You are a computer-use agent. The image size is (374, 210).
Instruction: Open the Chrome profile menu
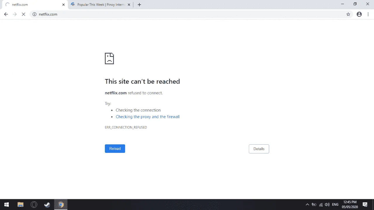pos(359,14)
